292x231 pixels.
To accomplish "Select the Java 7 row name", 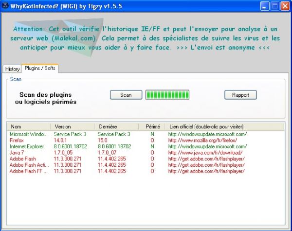I will point(17,153).
